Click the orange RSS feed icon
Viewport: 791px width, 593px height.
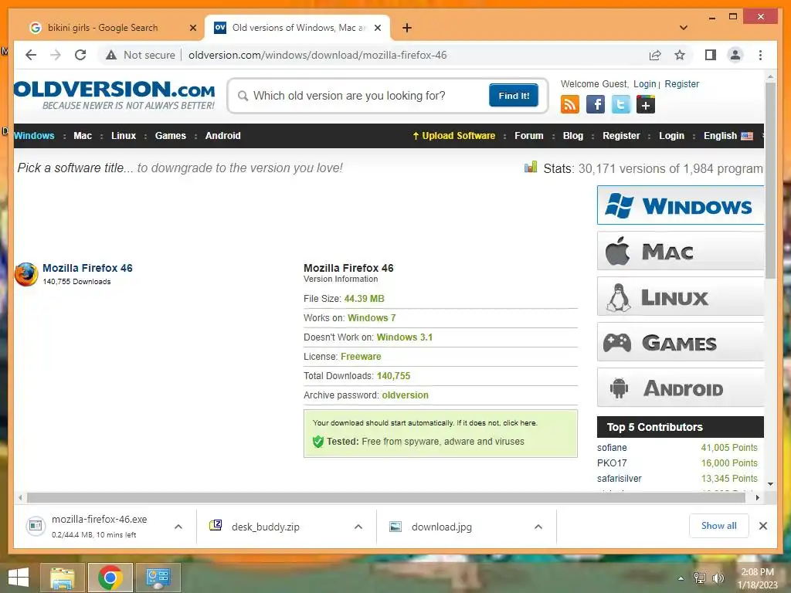coord(569,104)
